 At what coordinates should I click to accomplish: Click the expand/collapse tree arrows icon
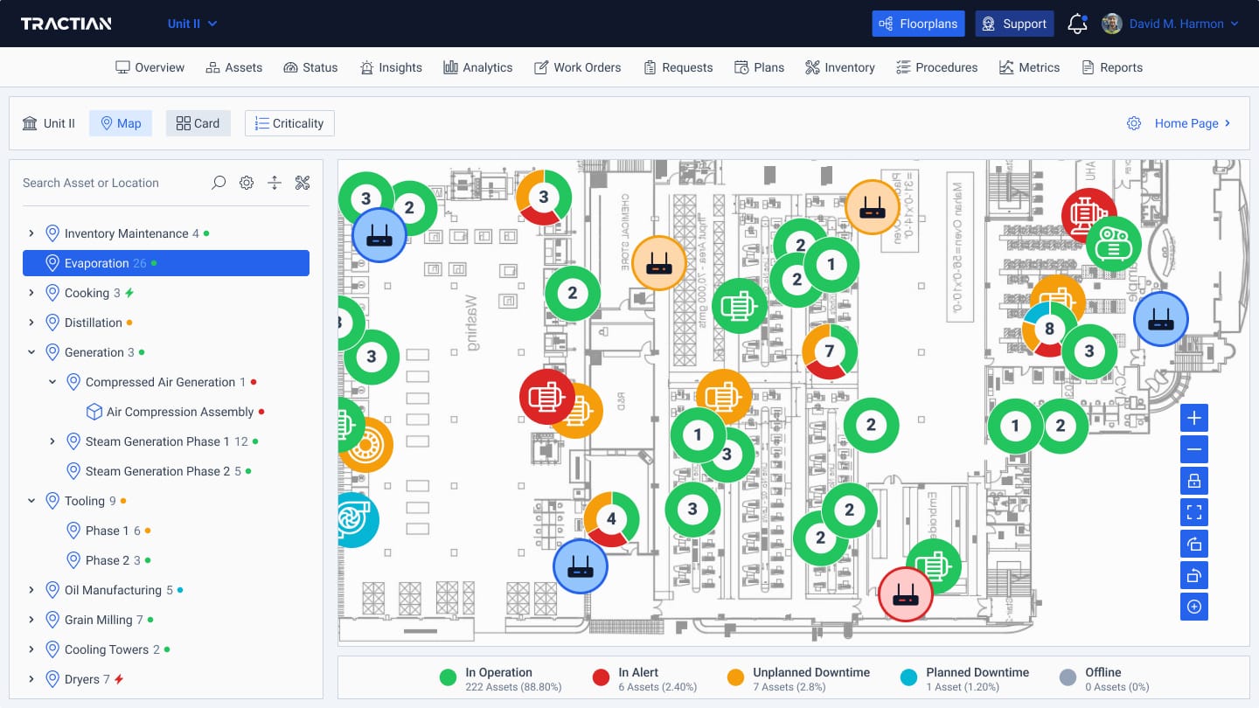click(x=275, y=183)
